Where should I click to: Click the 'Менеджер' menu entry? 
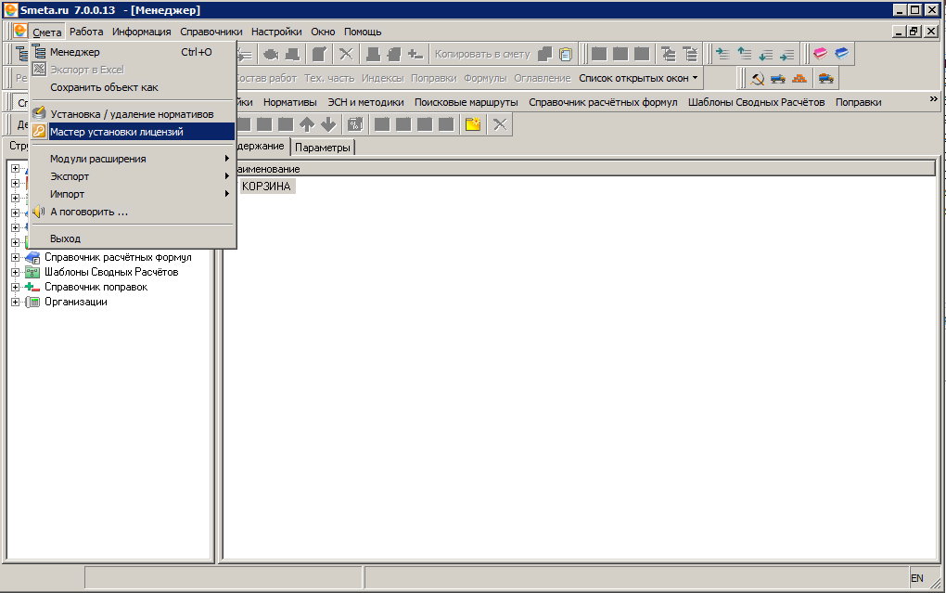click(132, 52)
